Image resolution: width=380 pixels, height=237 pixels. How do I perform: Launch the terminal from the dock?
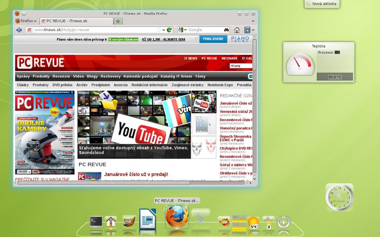pyautogui.click(x=96, y=221)
